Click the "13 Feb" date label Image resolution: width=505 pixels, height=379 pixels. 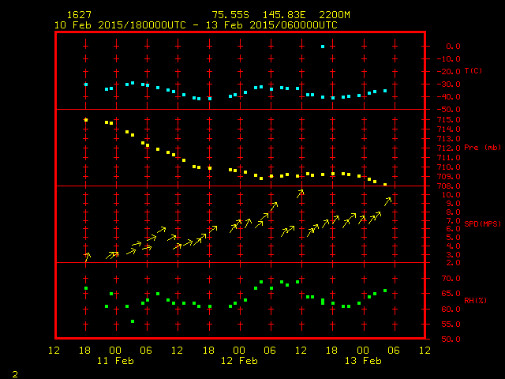[363, 361]
